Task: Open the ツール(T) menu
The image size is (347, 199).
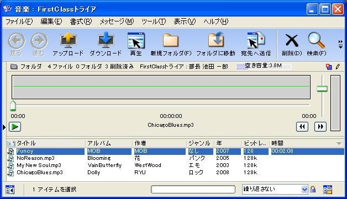Action: (154, 21)
